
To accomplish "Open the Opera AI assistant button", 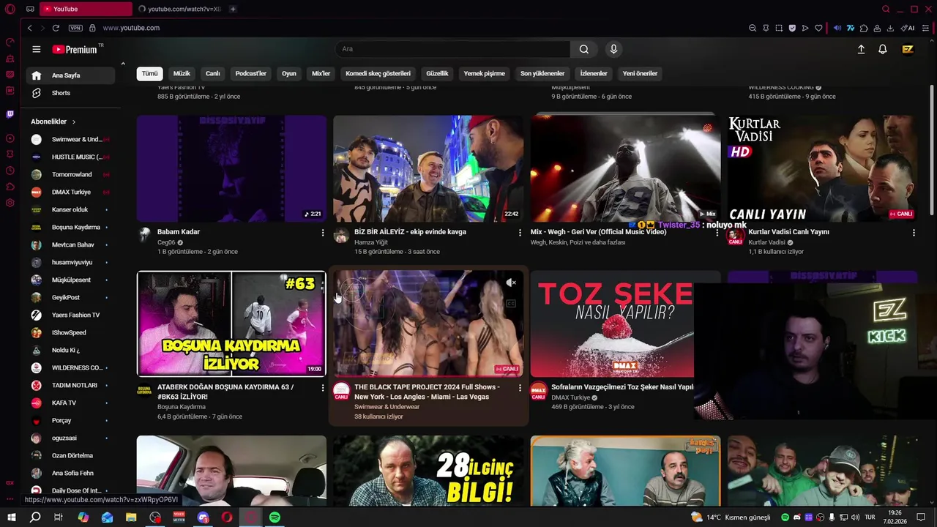I will 908,28.
